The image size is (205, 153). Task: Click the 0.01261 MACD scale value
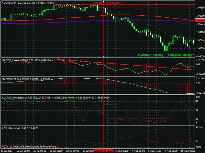coord(200,78)
